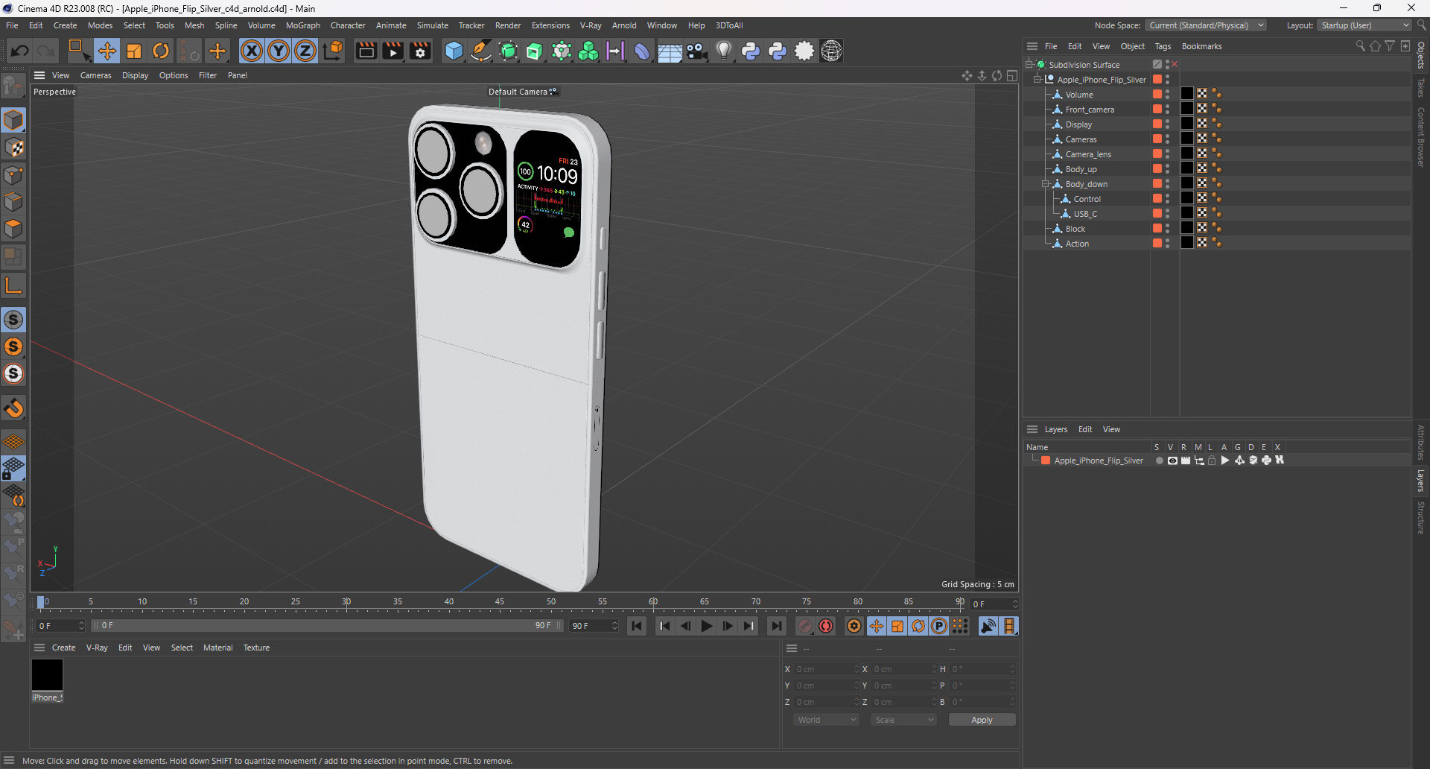Viewport: 1430px width, 769px height.
Task: Toggle Autokeying button
Action: click(826, 626)
